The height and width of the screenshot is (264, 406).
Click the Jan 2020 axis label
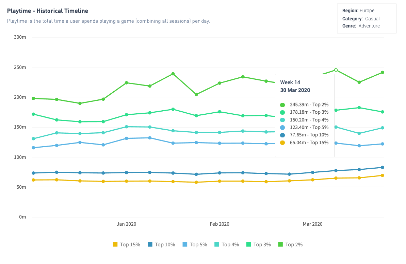(126, 224)
